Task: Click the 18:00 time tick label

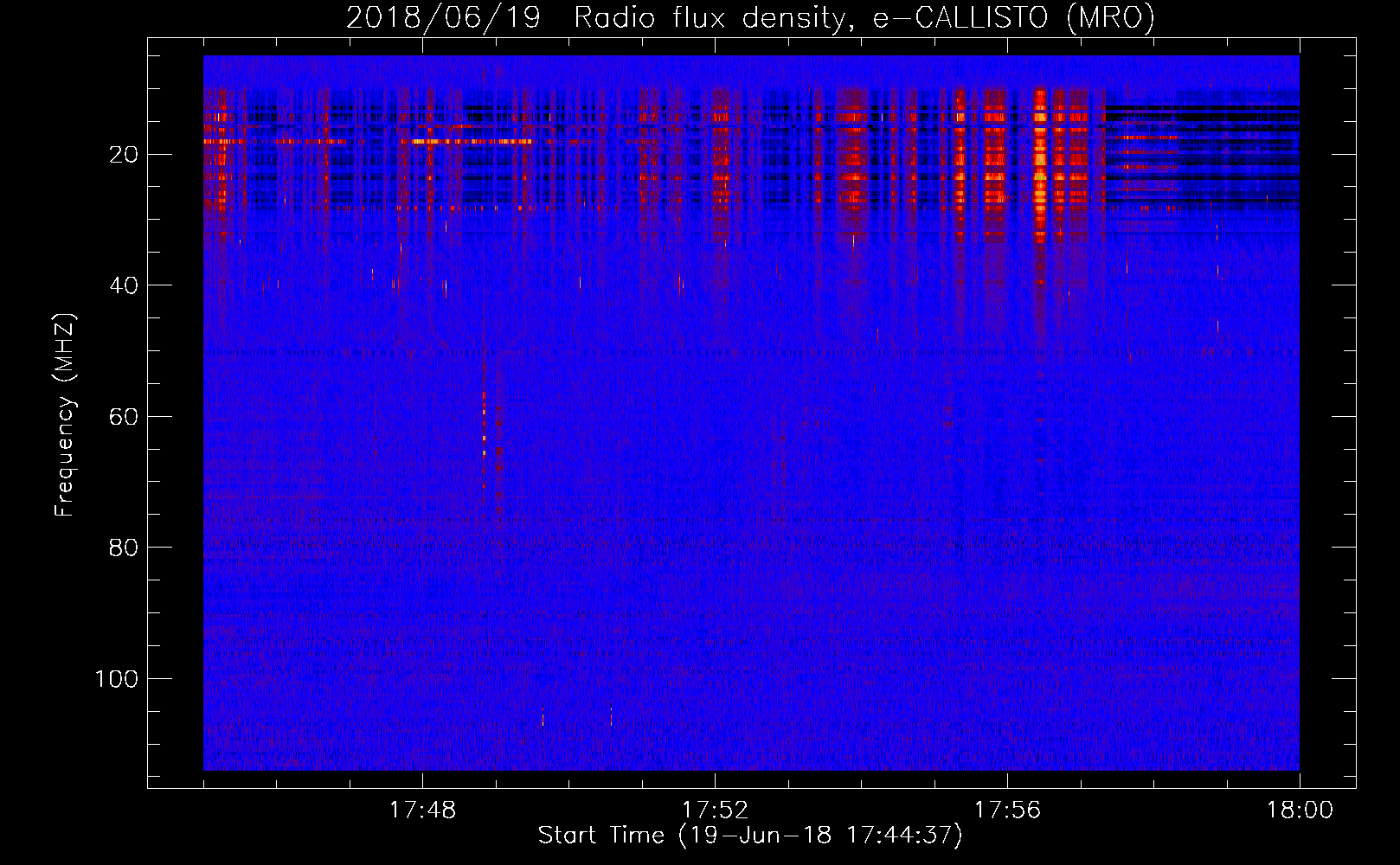Action: [x=1300, y=811]
